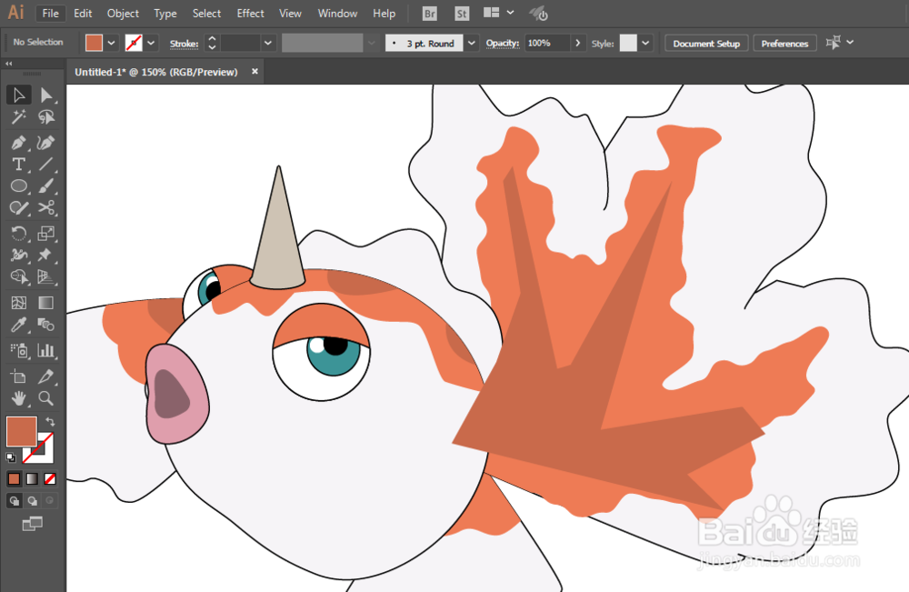This screenshot has height=592, width=909.
Task: Select the Perspective Grid tool
Action: tap(45, 277)
